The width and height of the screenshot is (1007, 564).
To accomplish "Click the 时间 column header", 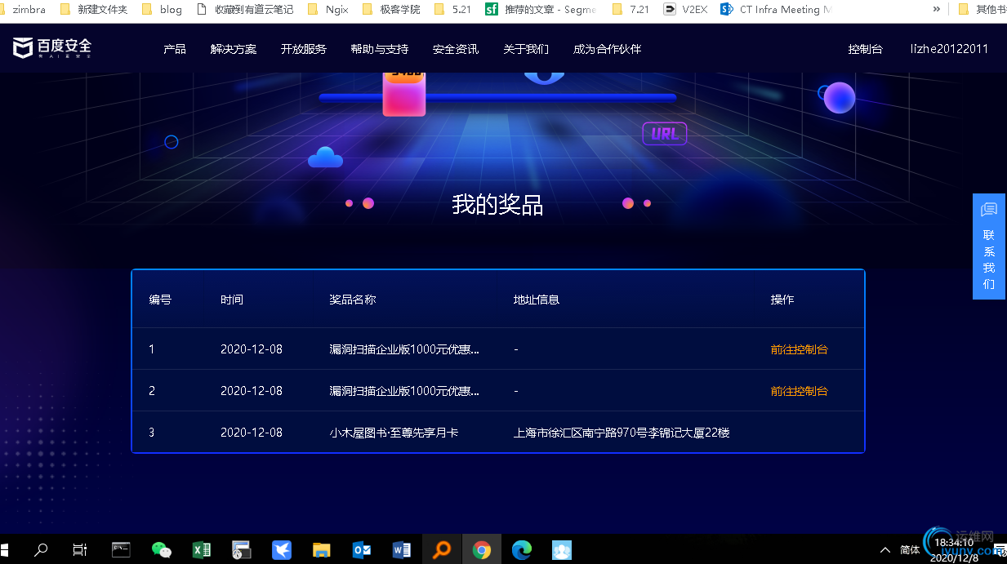I will pyautogui.click(x=232, y=300).
